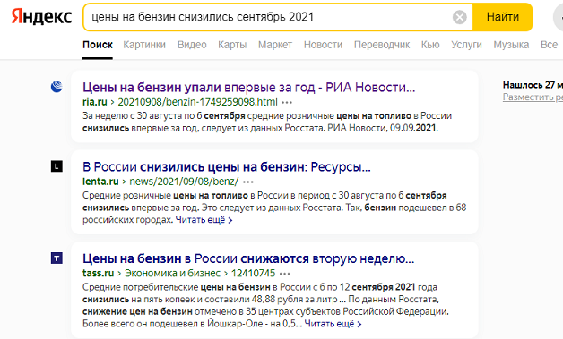Open the Услуги tab
This screenshot has width=563, height=339.
coord(466,45)
